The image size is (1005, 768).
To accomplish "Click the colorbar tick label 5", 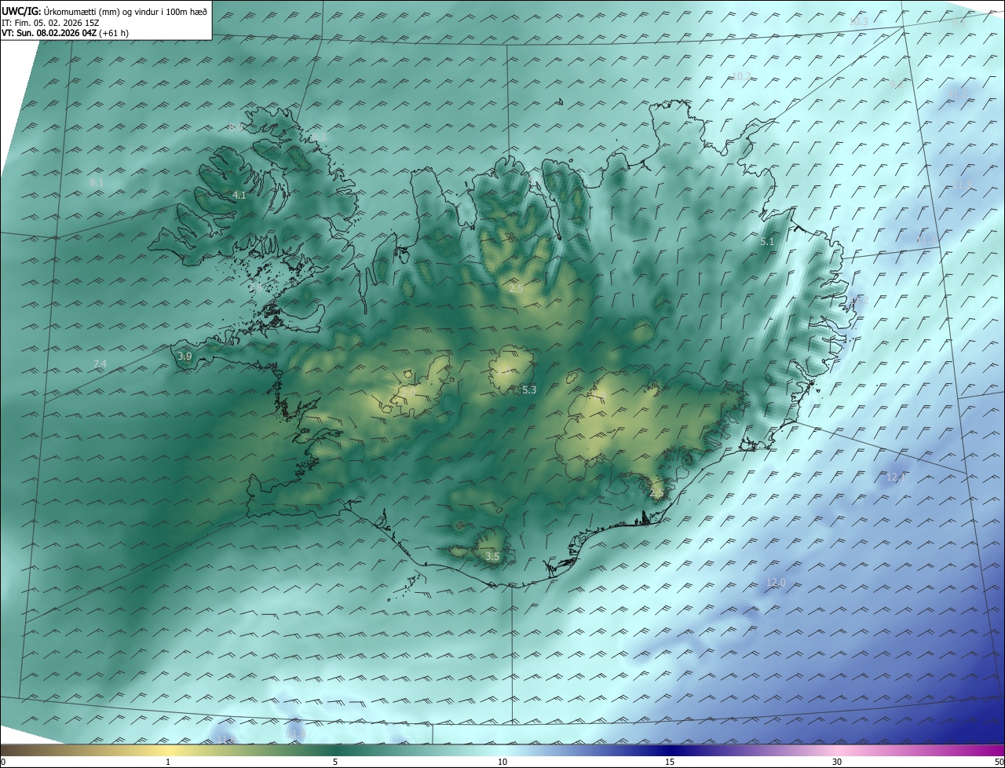I will point(335,762).
